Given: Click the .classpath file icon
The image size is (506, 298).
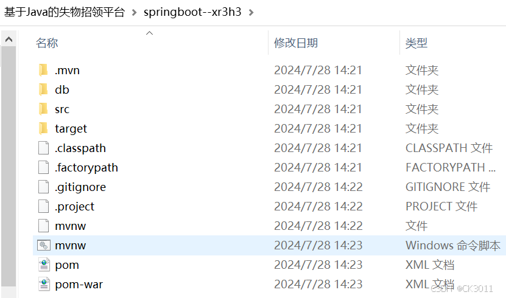Looking at the screenshot, I should 43,148.
